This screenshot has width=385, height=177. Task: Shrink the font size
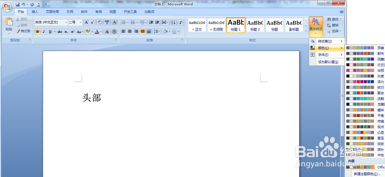point(92,22)
